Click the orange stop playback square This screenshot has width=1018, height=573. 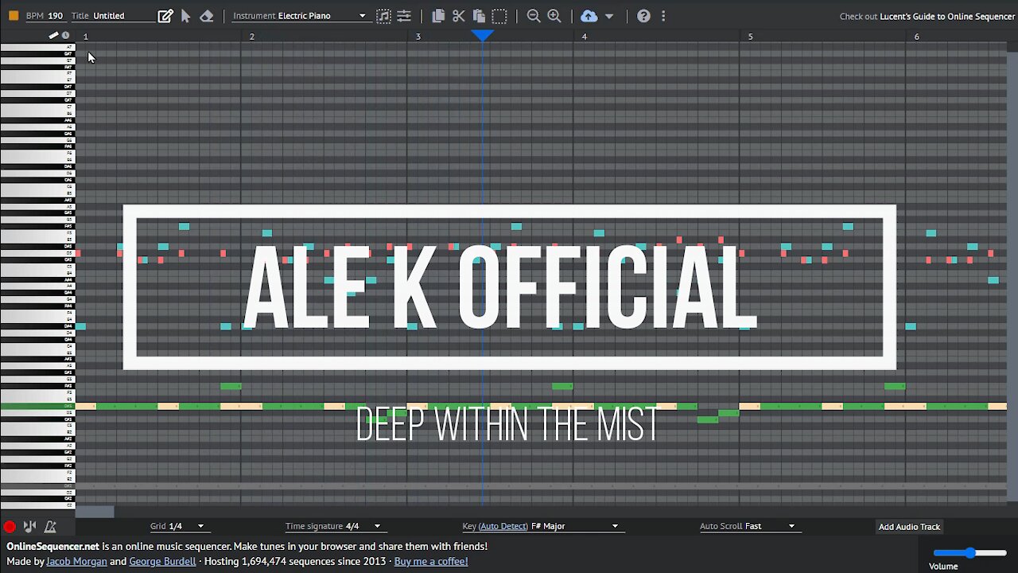click(x=14, y=16)
